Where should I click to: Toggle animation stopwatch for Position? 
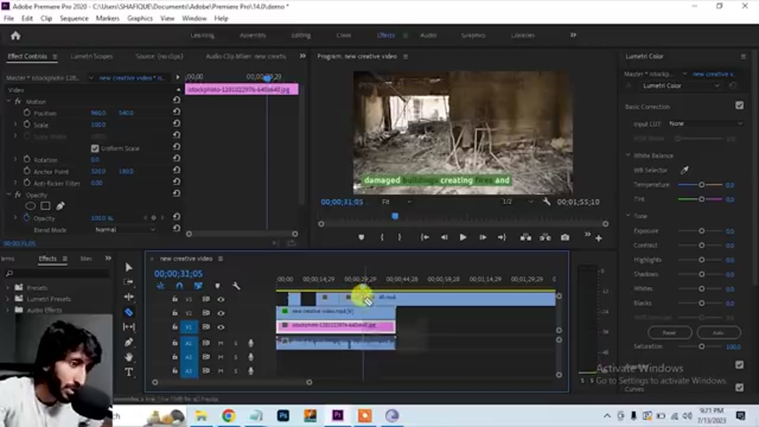(x=27, y=113)
